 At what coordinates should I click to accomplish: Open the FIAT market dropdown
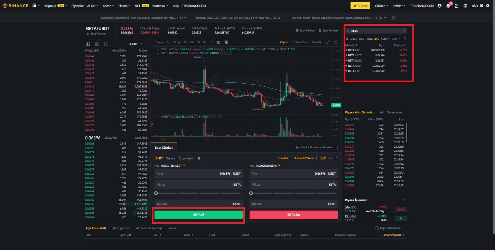click(x=396, y=39)
